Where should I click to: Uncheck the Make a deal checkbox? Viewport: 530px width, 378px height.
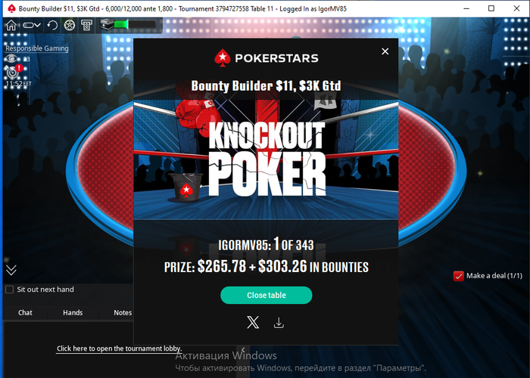(x=458, y=276)
